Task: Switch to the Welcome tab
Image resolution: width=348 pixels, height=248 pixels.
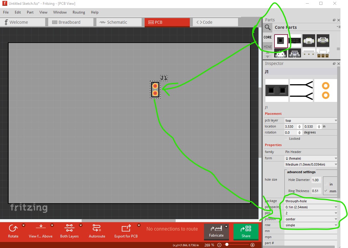Action: [22, 22]
